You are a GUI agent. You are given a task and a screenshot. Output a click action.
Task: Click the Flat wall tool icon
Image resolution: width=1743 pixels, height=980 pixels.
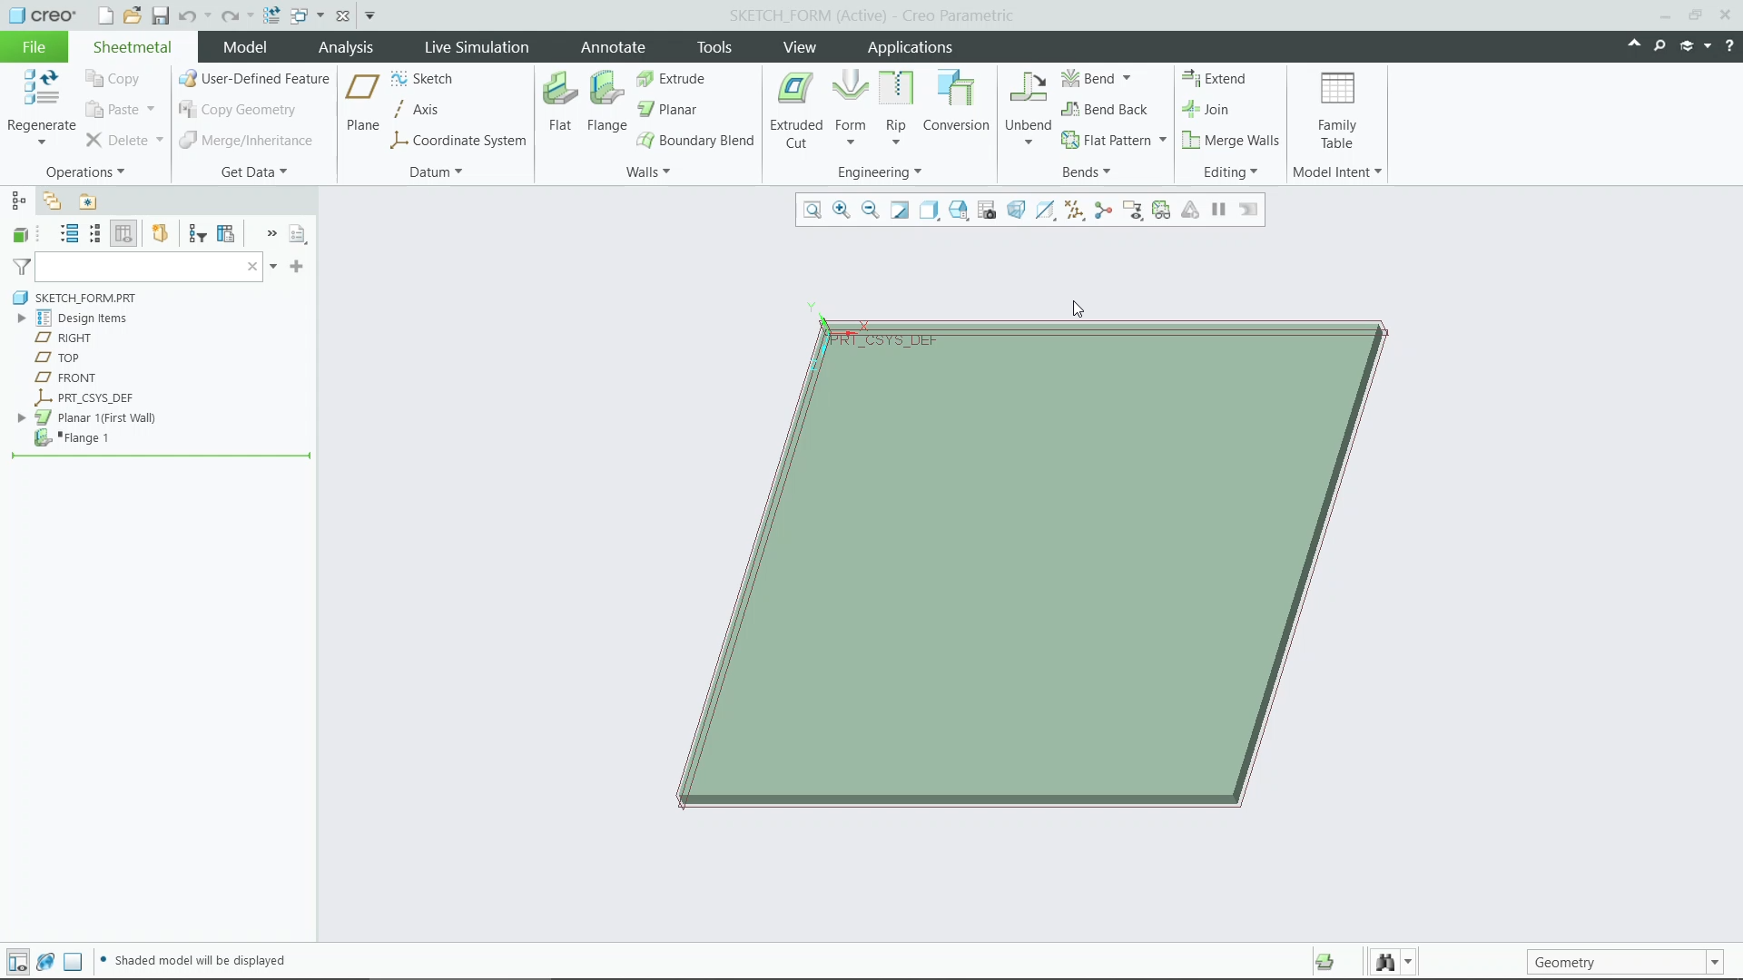pyautogui.click(x=560, y=89)
